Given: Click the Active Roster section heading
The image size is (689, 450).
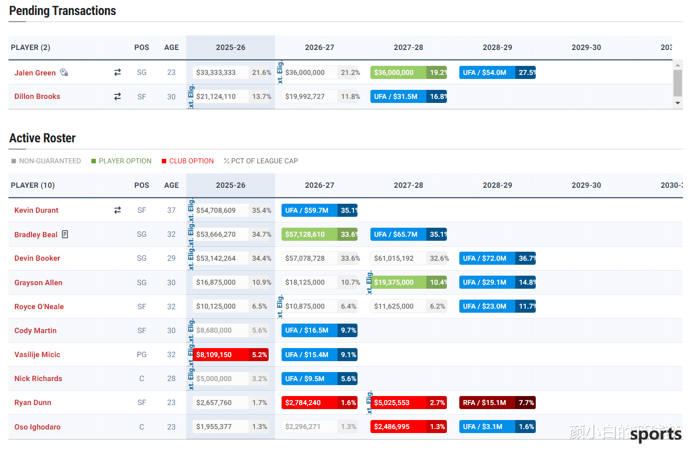Looking at the screenshot, I should (42, 138).
